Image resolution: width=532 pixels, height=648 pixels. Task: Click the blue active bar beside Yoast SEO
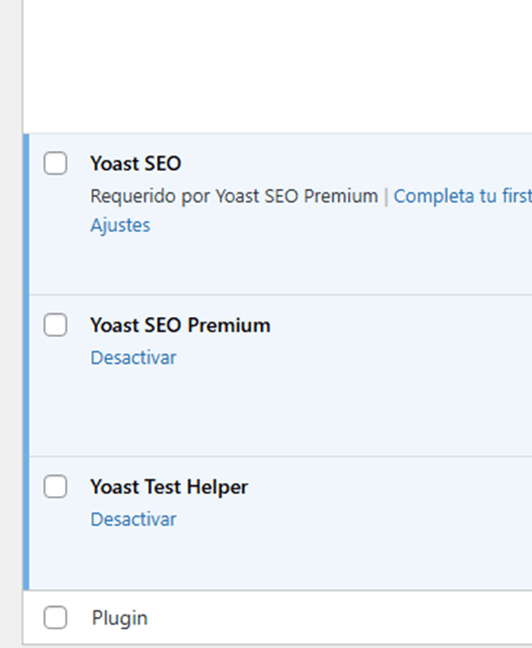pyautogui.click(x=26, y=214)
